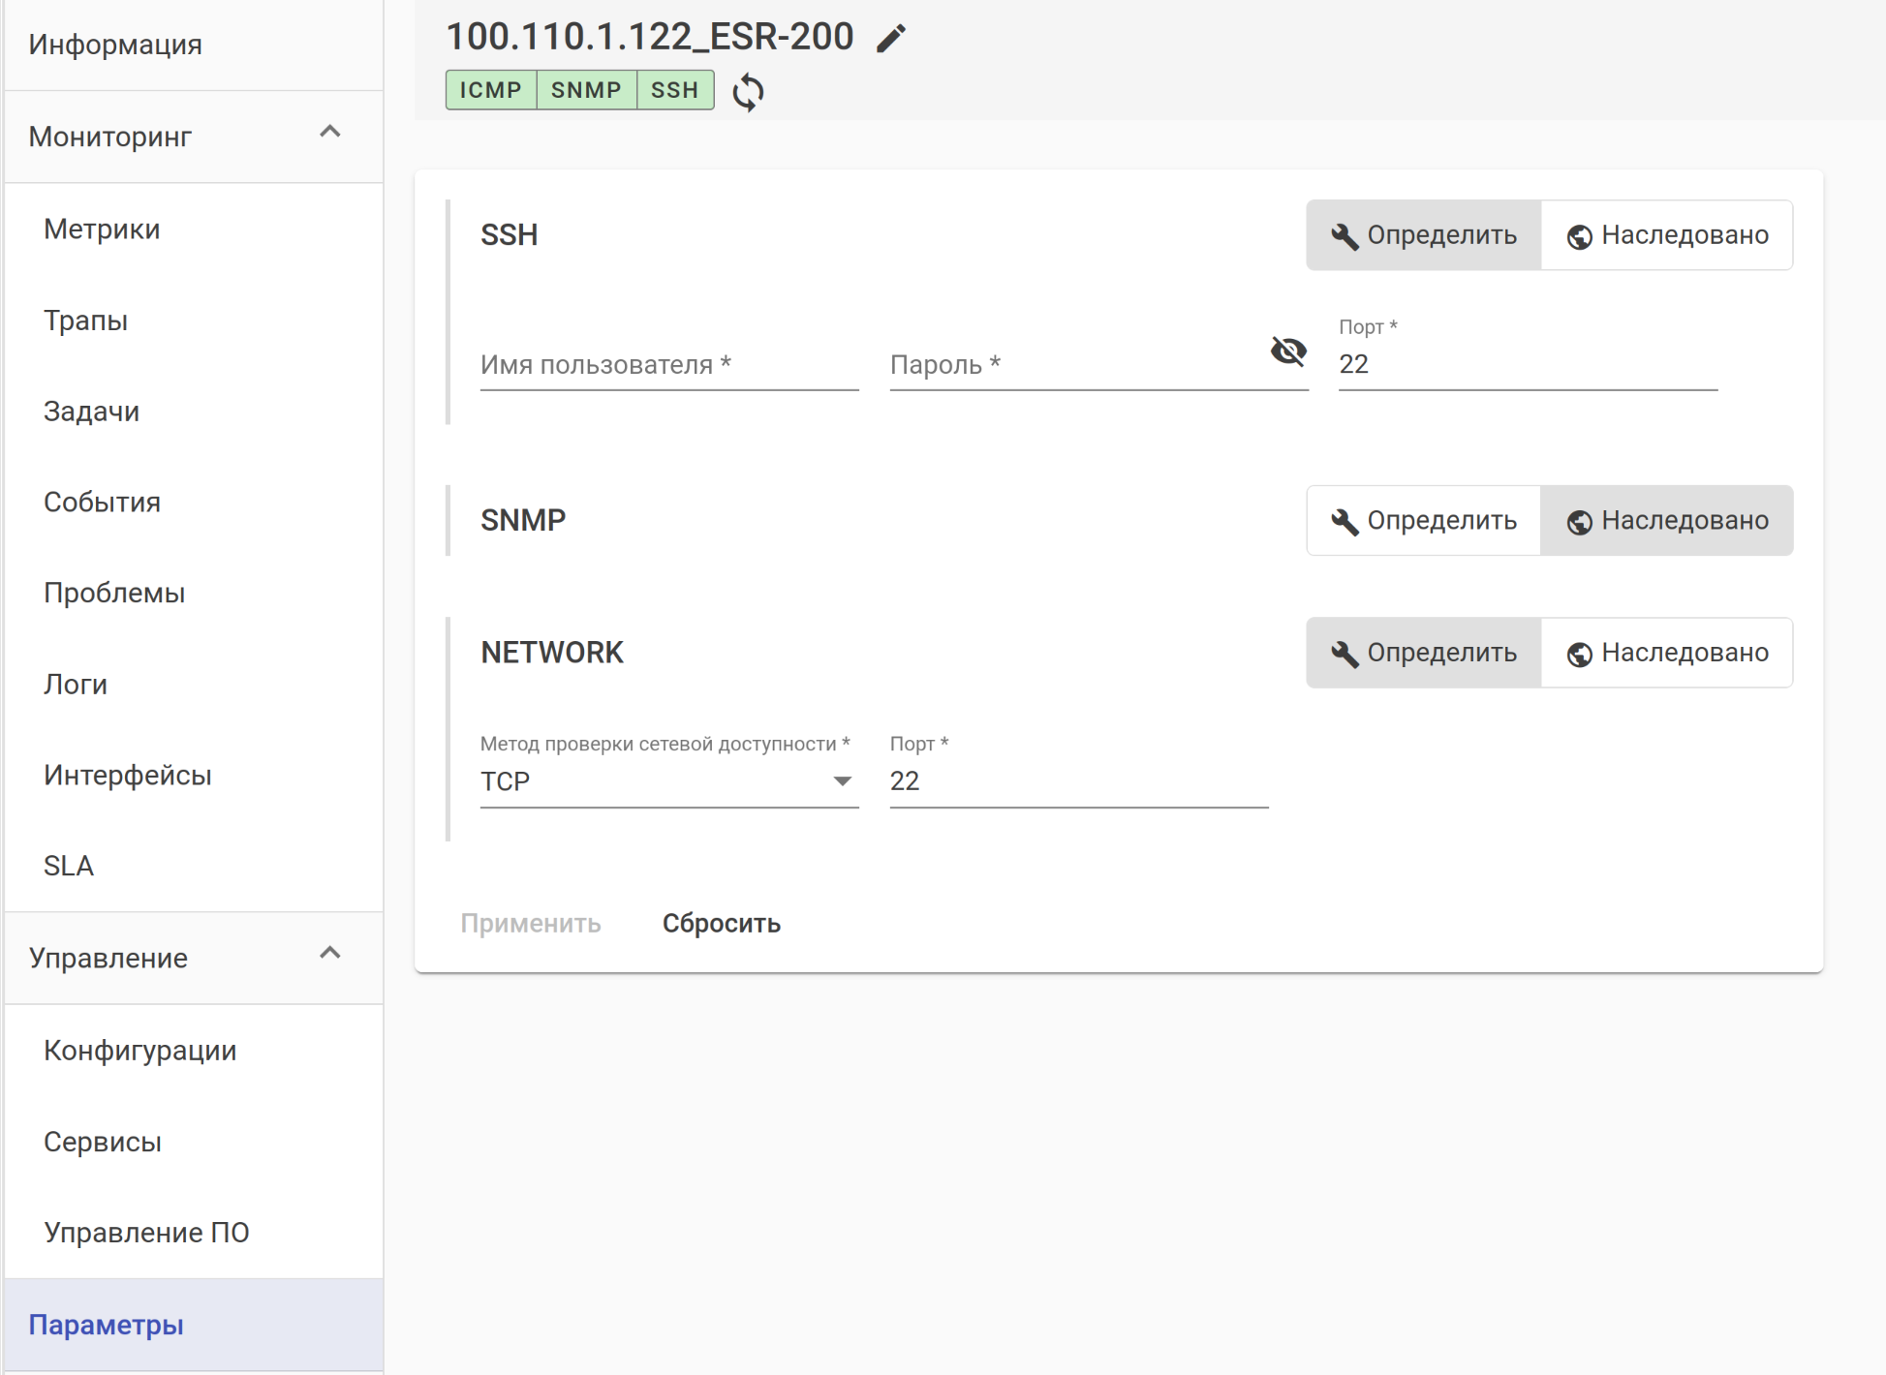Click the Применить button
This screenshot has height=1375, width=1886.
click(x=531, y=924)
